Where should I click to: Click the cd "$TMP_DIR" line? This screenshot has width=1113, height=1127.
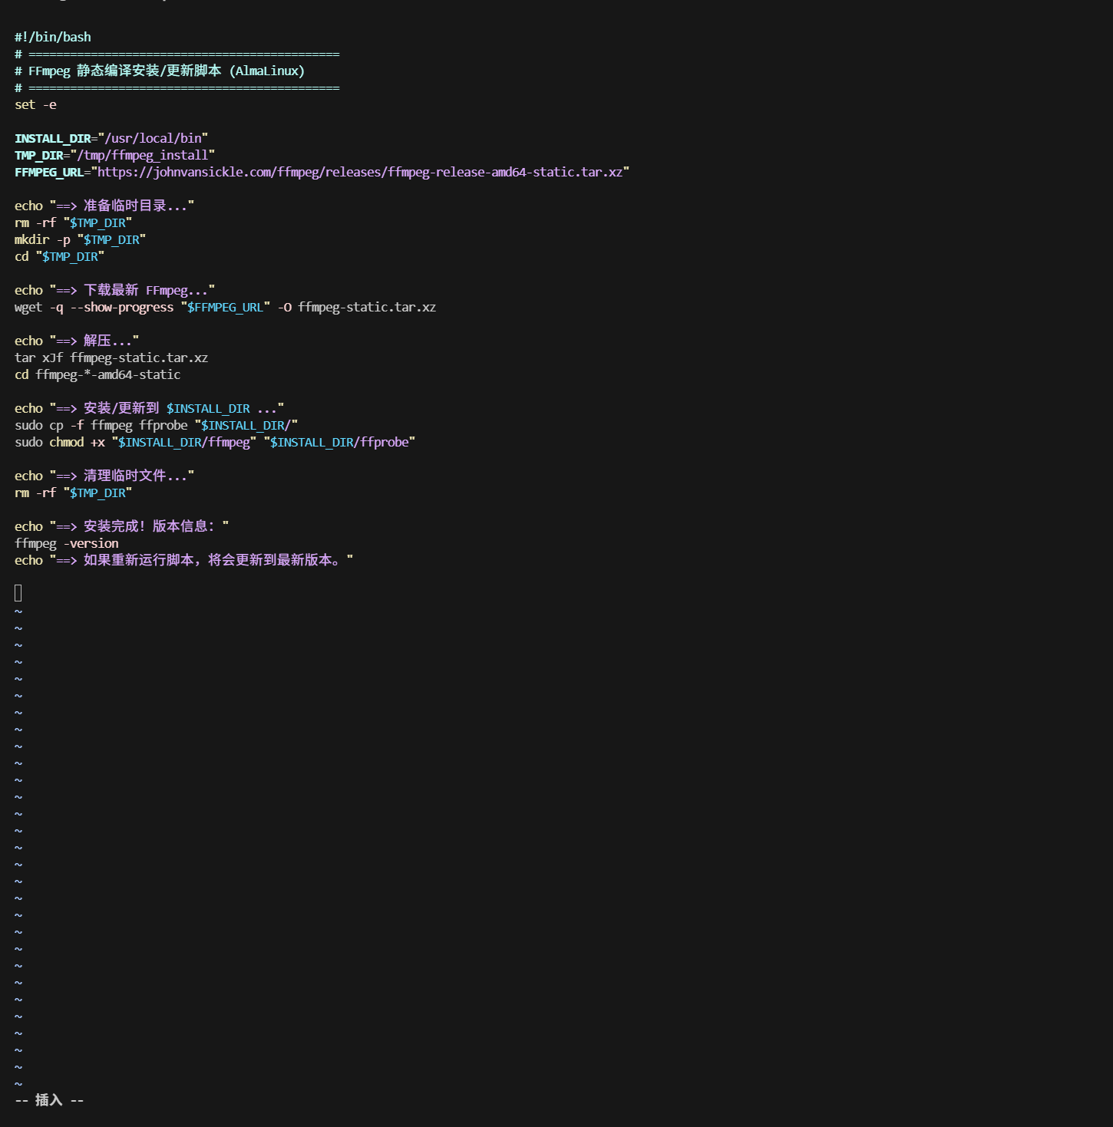(x=59, y=256)
